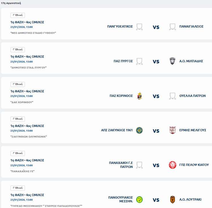Click Γ Εθνική badge in Παγγυθεατικός match
Image resolution: width=212 pixels, height=208 pixels.
tap(18, 15)
